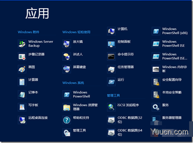The width and height of the screenshot is (193, 143).
Task: Click the '步骤记录器' label text
Action: click(x=36, y=54)
